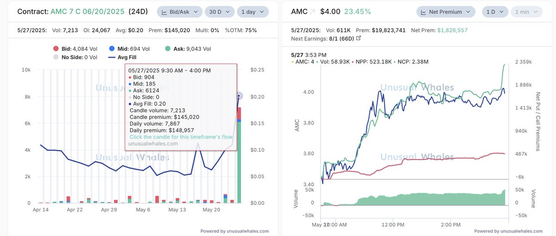Open the 30 D range dropdown
This screenshot has width=556, height=236.
coord(219,12)
